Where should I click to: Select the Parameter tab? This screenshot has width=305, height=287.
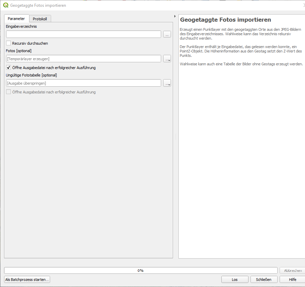coord(16,19)
